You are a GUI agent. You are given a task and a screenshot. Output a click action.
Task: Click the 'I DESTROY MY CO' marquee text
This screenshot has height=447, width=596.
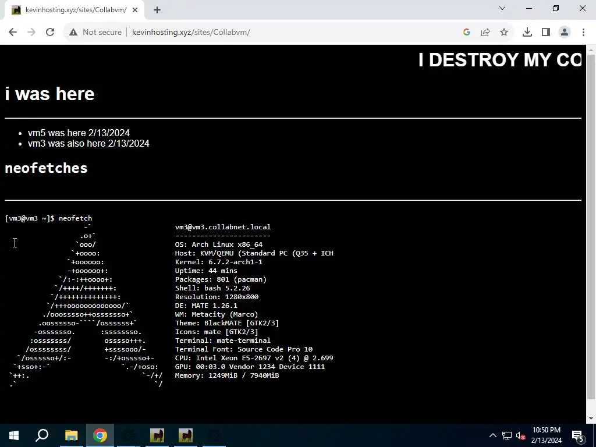(500, 60)
